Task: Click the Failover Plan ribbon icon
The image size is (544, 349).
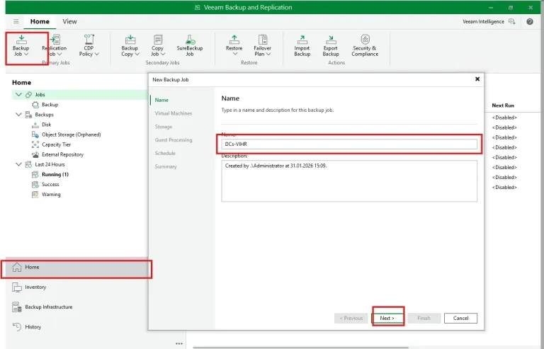Action: tap(263, 45)
